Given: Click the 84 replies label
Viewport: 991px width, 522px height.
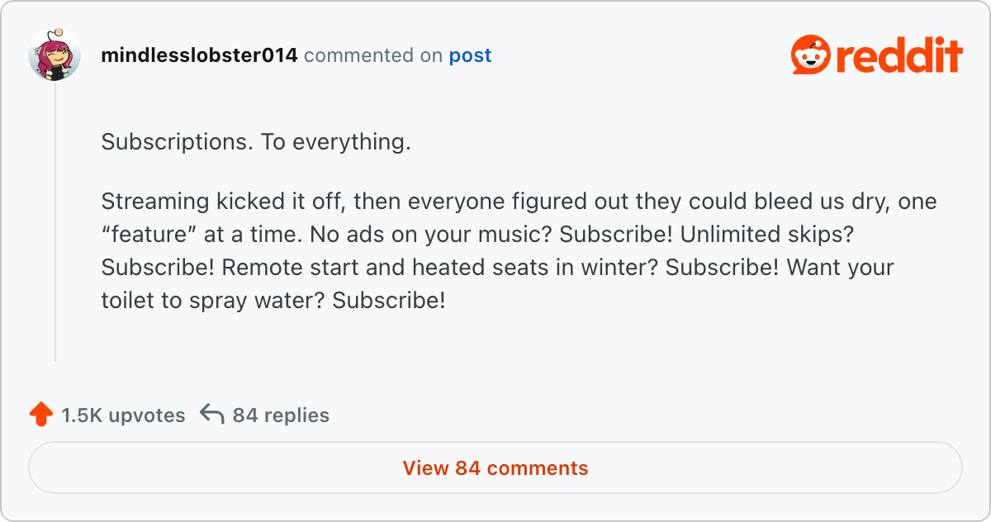Looking at the screenshot, I should tap(281, 415).
